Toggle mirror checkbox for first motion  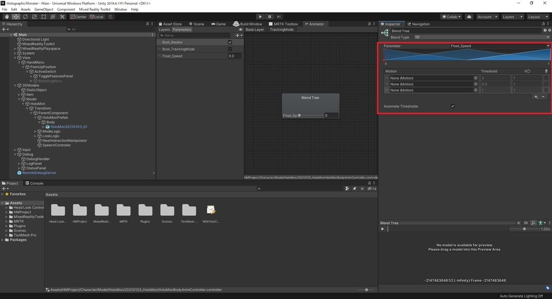(546, 78)
